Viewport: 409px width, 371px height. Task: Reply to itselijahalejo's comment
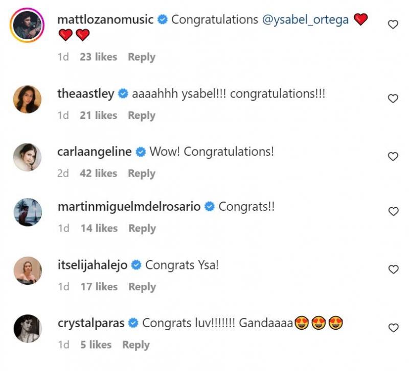[x=142, y=287]
